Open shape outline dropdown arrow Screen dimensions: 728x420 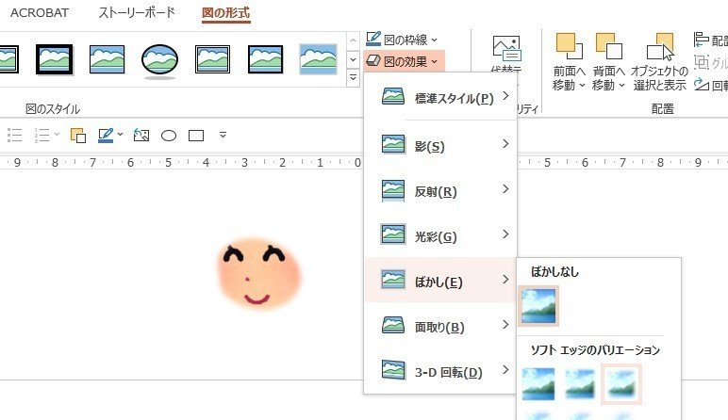121,135
